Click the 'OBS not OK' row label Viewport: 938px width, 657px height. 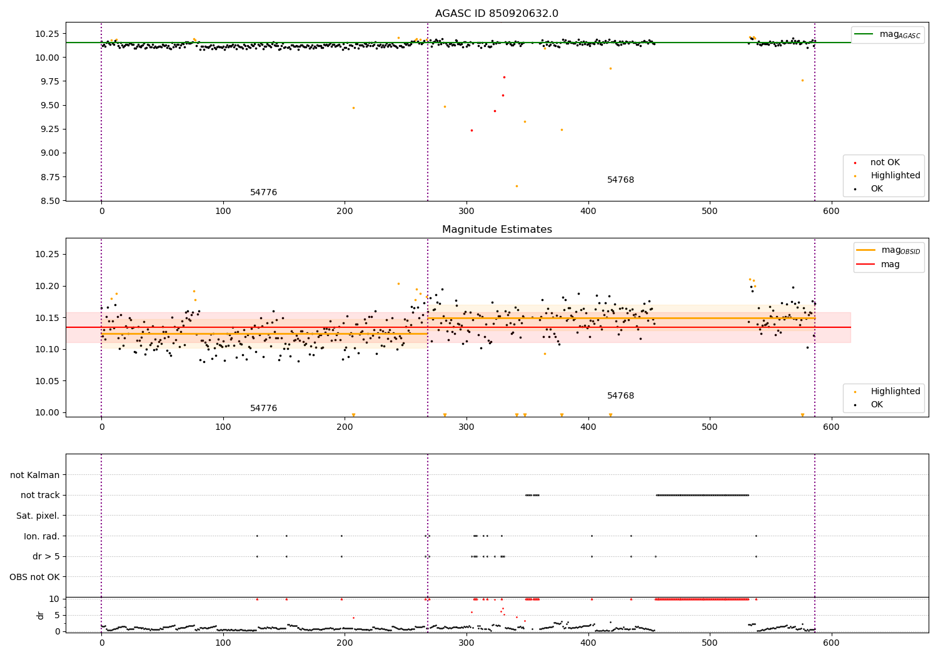tap(35, 577)
